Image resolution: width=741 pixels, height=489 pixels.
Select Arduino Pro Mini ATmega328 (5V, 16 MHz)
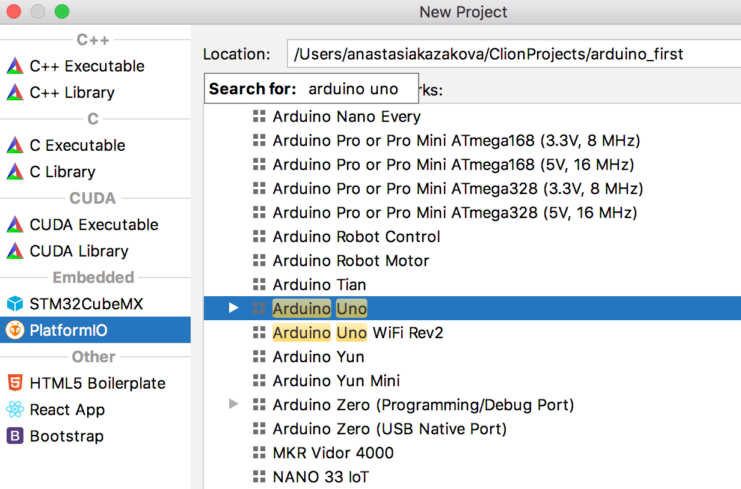454,212
